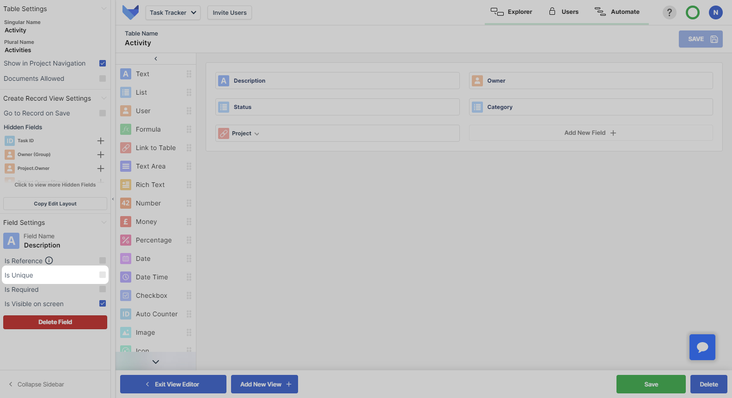
Task: Collapse Create Record View Settings section
Action: (104, 98)
